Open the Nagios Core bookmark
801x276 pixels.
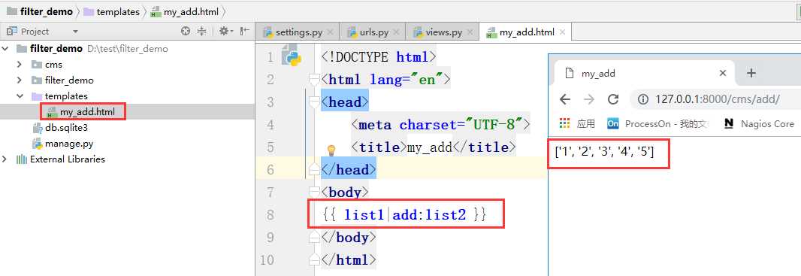click(x=759, y=123)
